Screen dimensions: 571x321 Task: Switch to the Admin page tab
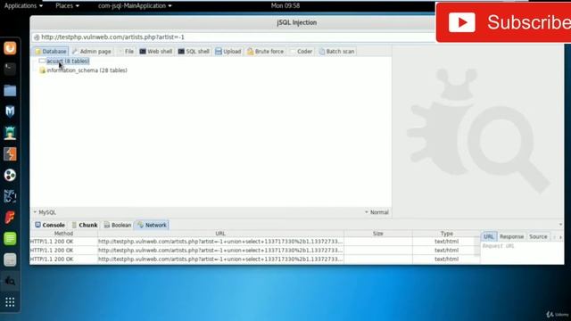91,52
